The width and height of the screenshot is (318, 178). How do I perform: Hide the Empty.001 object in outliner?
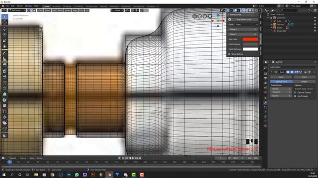click(315, 31)
